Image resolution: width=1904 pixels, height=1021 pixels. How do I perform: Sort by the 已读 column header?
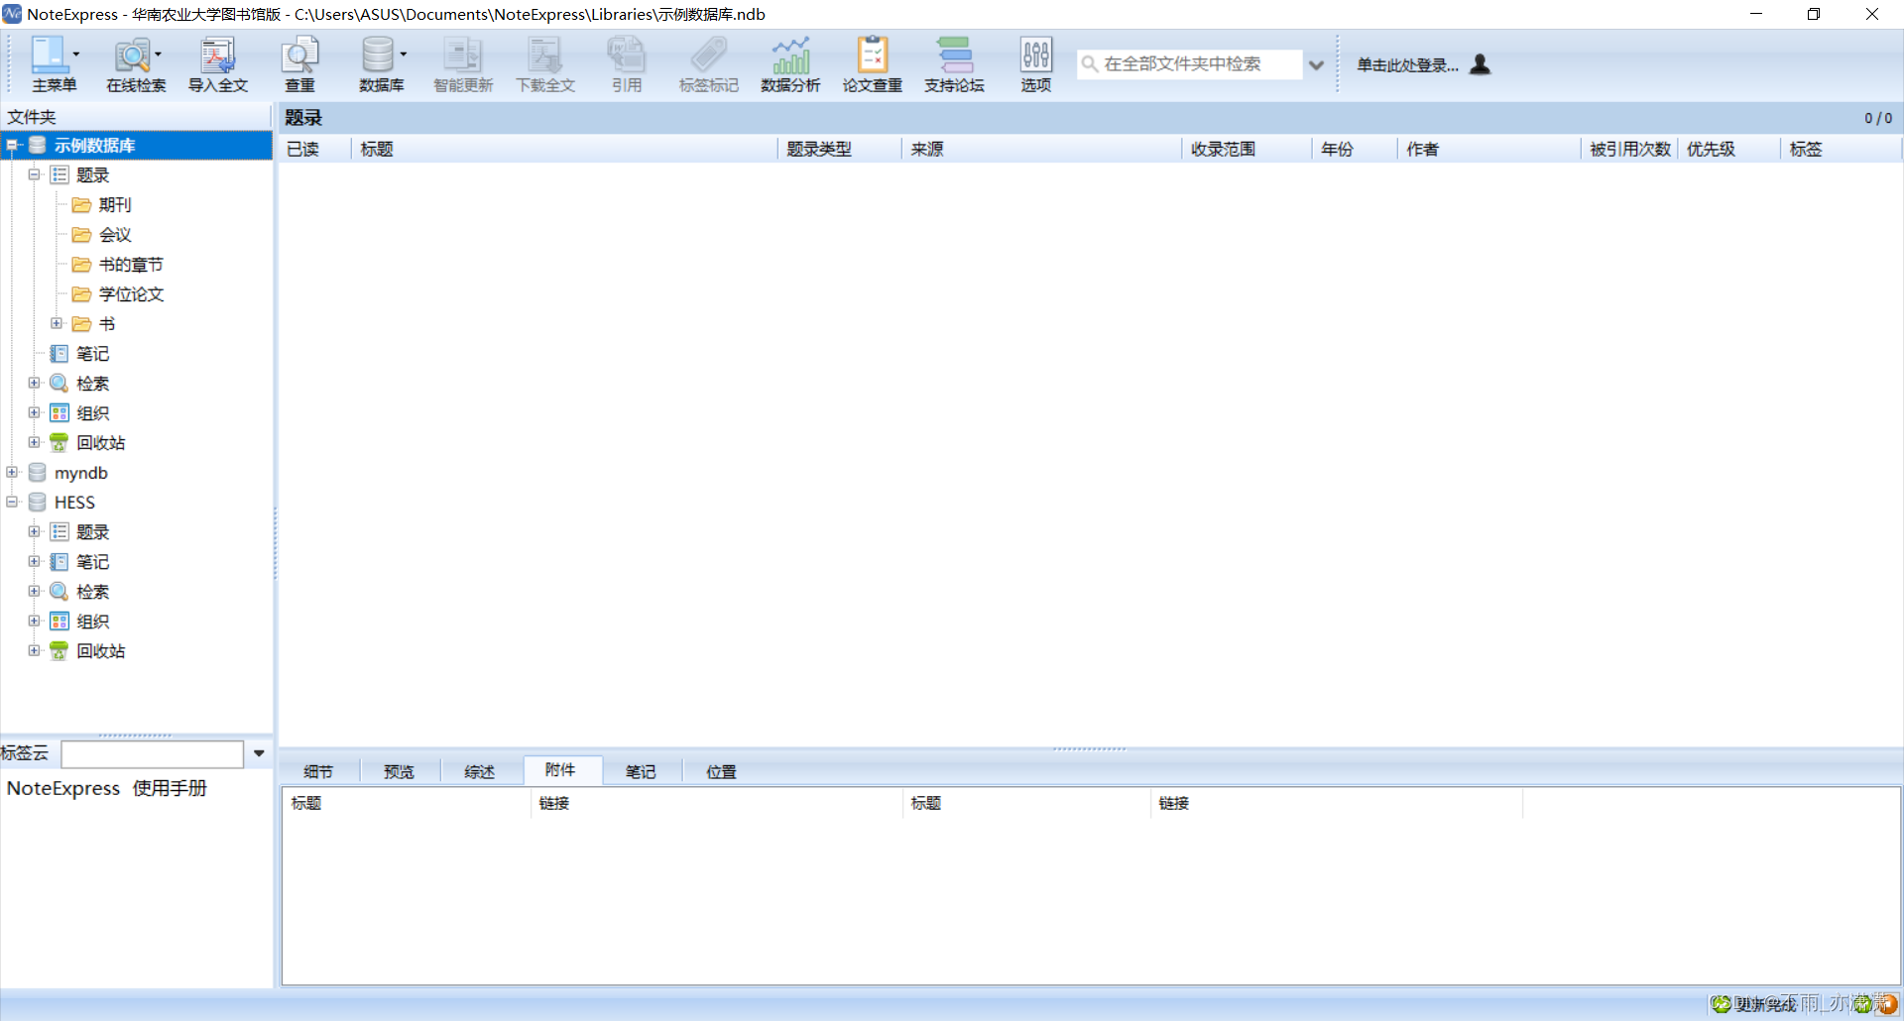[315, 149]
